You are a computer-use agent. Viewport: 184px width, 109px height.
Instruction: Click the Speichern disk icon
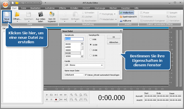click(x=29, y=14)
